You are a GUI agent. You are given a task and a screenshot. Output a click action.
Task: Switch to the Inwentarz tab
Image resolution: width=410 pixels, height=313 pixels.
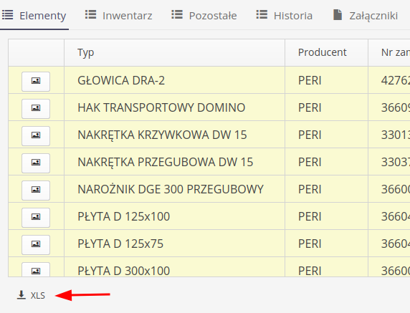[118, 16]
